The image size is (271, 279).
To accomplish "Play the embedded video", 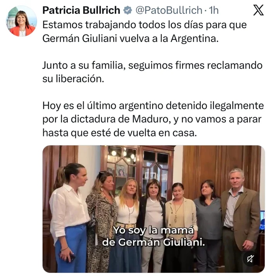I will 154,209.
